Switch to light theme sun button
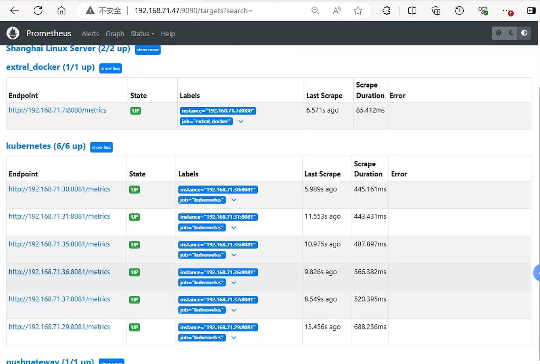This screenshot has width=540, height=364. pyautogui.click(x=499, y=33)
